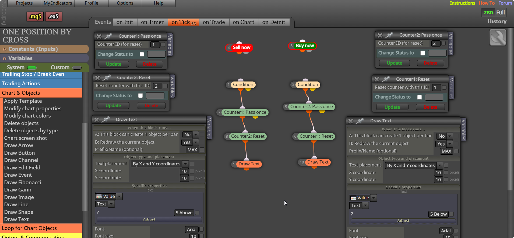This screenshot has height=238, width=514.
Task: Open the Forum link
Action: tap(505, 3)
